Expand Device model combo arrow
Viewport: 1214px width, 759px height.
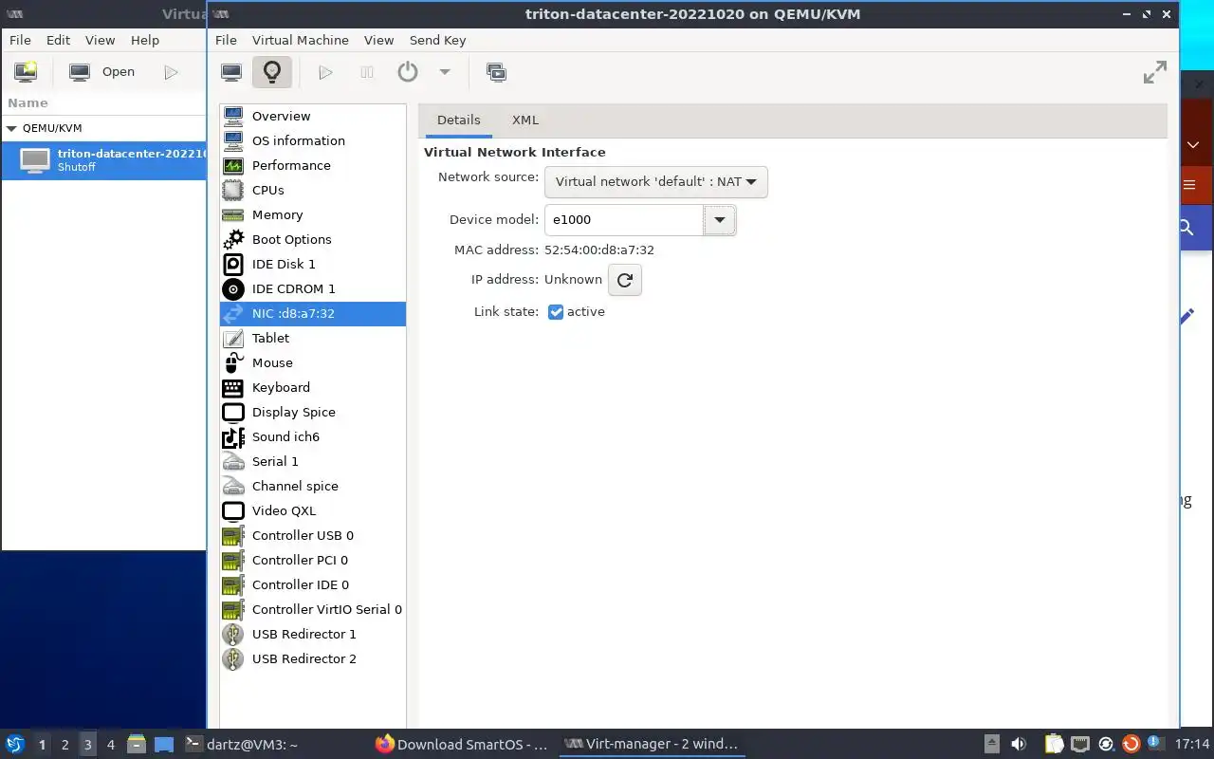[719, 219]
